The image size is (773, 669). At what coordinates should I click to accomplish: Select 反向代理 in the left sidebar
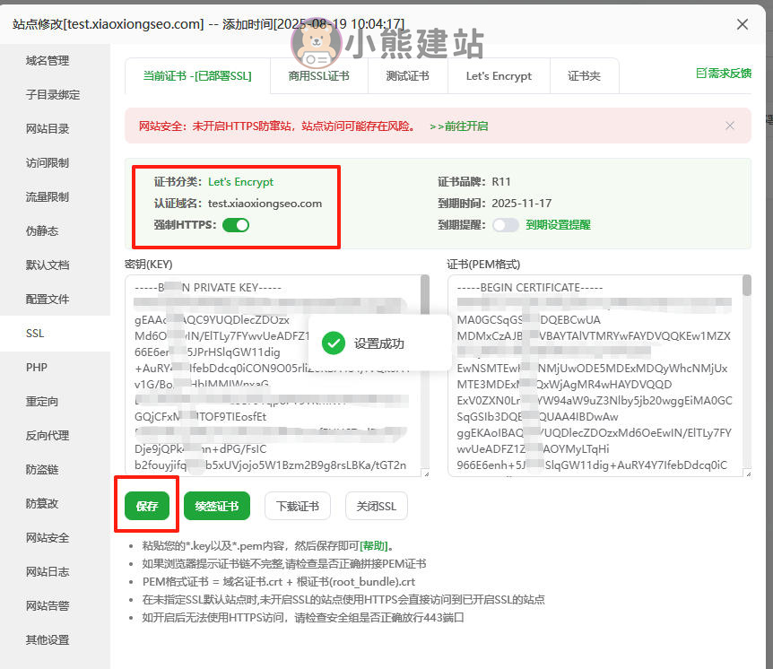click(48, 436)
